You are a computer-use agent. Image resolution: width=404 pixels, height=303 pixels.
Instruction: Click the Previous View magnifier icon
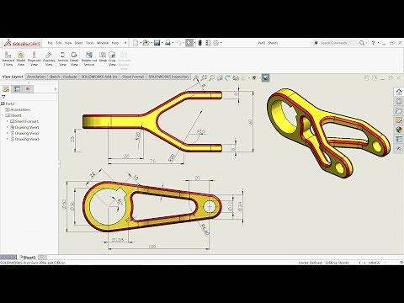click(212, 77)
